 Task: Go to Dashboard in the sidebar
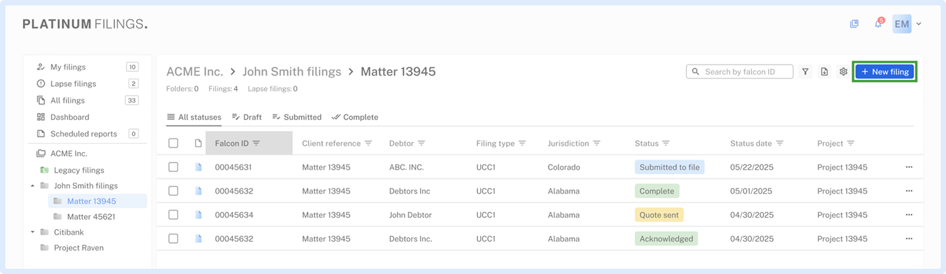pyautogui.click(x=70, y=117)
